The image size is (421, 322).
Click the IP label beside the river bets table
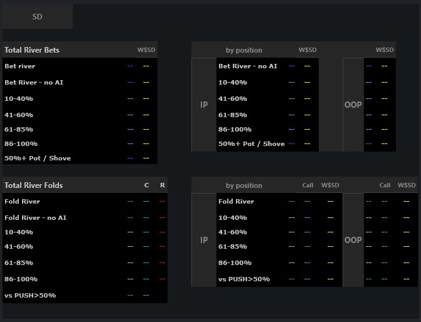click(204, 105)
